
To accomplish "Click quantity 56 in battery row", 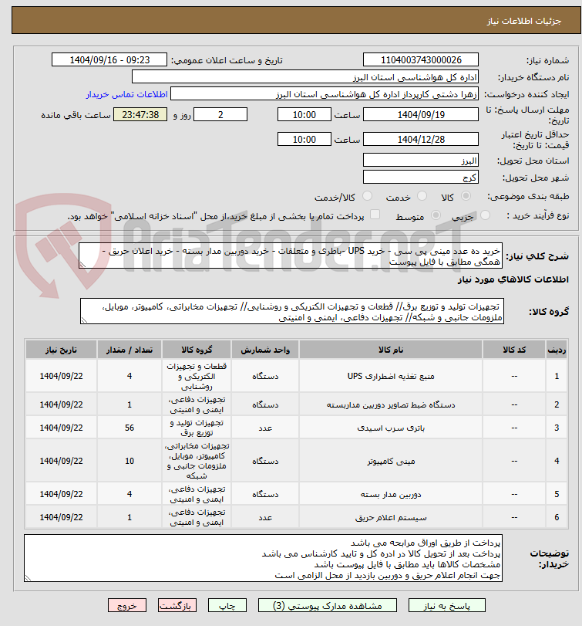I will tap(130, 428).
